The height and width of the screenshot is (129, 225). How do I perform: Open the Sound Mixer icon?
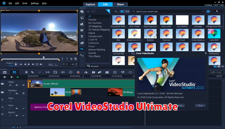click(86, 72)
